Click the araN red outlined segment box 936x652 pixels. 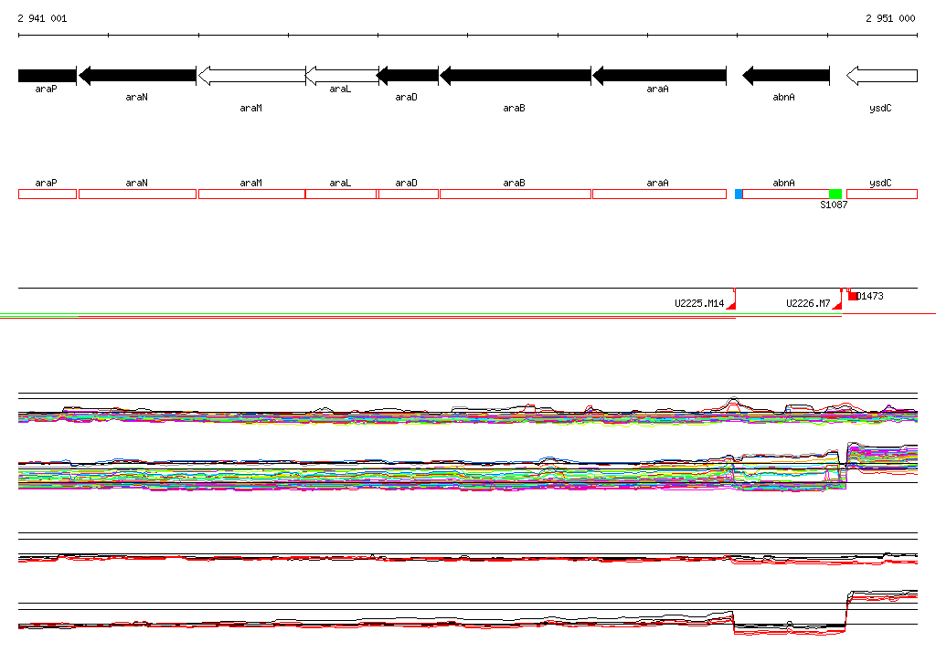pyautogui.click(x=137, y=194)
